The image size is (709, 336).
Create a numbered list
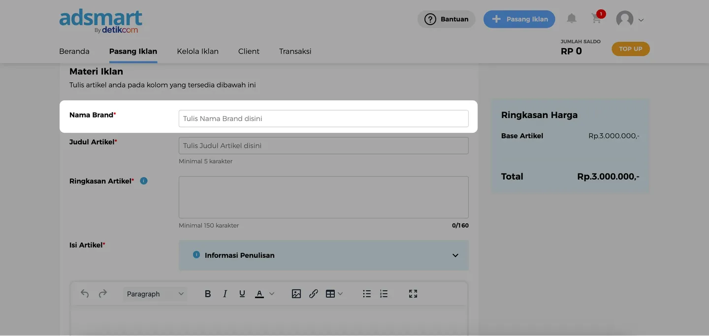[384, 294]
